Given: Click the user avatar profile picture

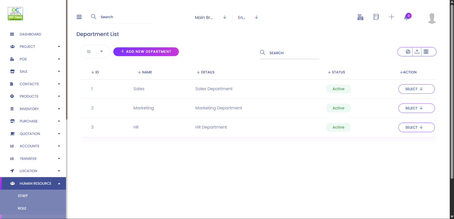Looking at the screenshot, I should pyautogui.click(x=432, y=18).
